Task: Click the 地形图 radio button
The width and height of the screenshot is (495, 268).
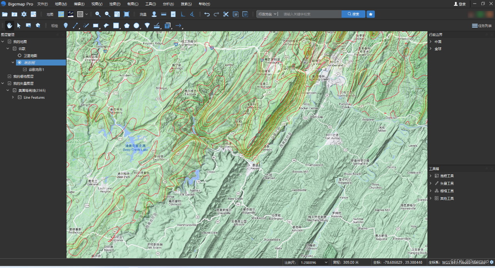Action: pyautogui.click(x=20, y=62)
